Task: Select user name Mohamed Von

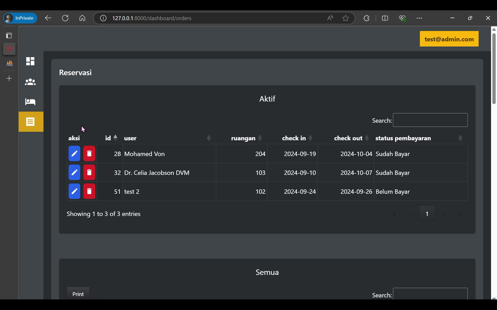Action: click(x=144, y=154)
